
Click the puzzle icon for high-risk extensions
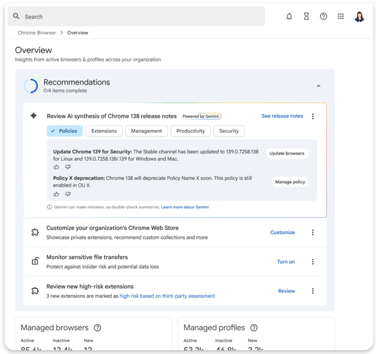click(x=35, y=290)
